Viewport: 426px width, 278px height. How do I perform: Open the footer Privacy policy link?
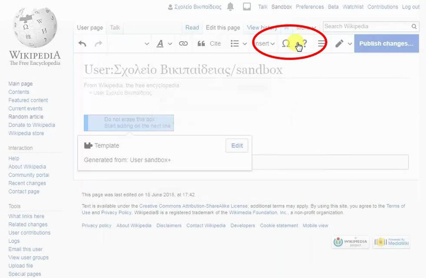(96, 226)
